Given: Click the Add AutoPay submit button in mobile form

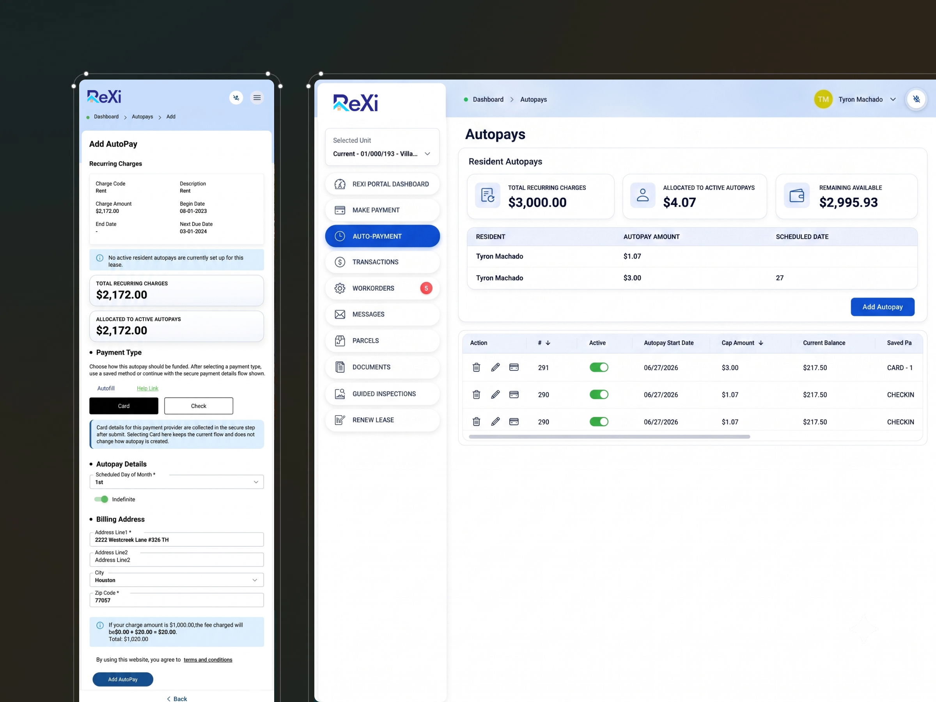Looking at the screenshot, I should click(x=123, y=679).
